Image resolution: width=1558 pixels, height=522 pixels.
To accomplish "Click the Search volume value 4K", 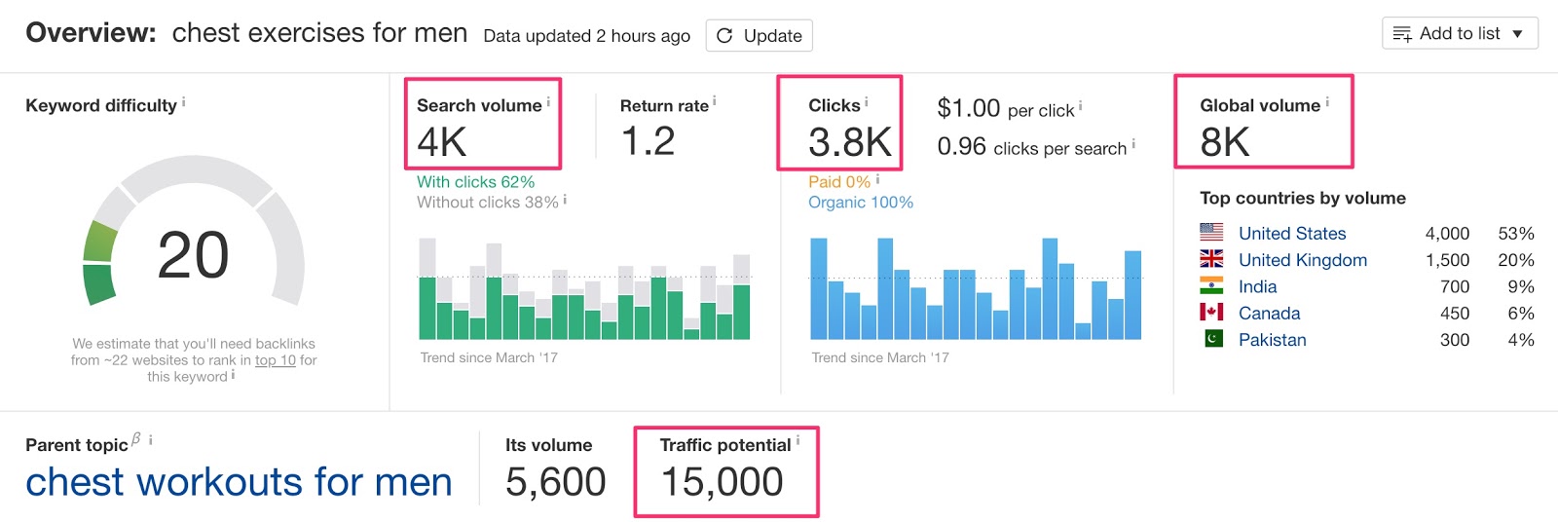I will [x=442, y=142].
